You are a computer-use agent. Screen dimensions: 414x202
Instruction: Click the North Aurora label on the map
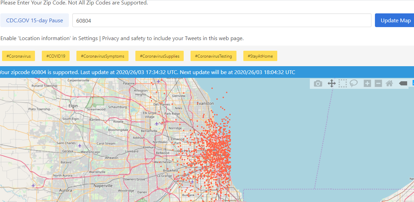tap(62, 175)
